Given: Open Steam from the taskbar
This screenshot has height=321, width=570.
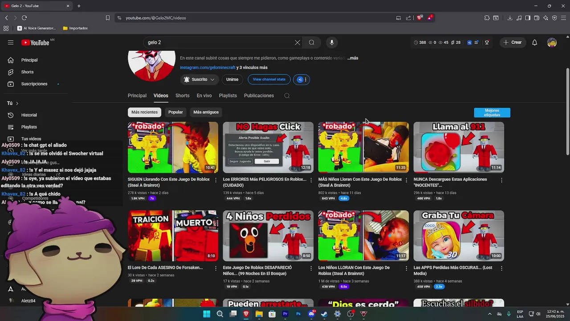Looking at the screenshot, I should coord(324,314).
